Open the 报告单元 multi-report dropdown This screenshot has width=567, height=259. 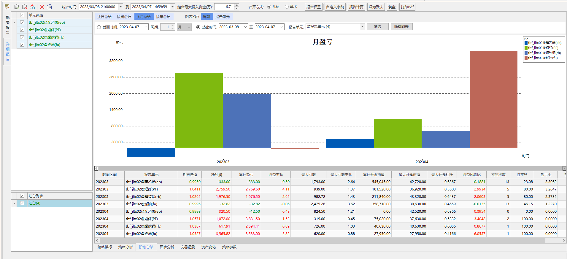pos(362,27)
